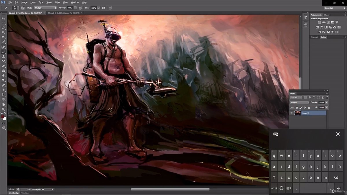
Task: Open the Flow slider arrow
Action: [x=99, y=8]
